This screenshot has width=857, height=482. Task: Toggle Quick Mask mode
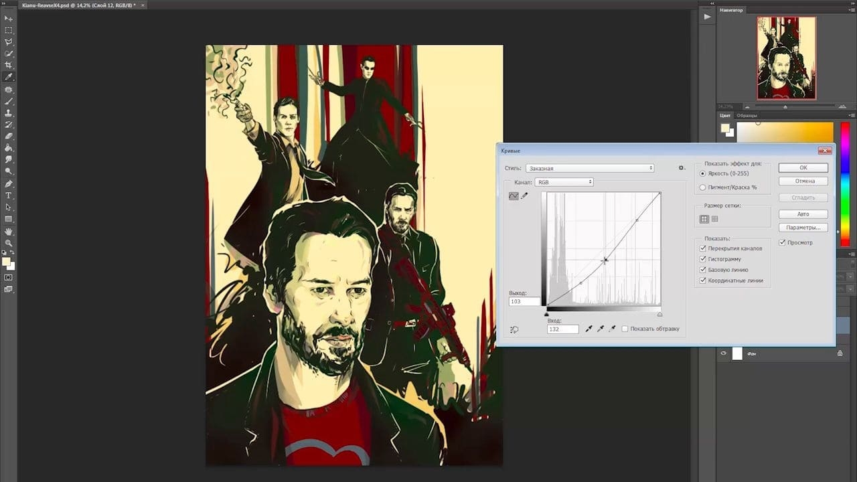click(9, 277)
